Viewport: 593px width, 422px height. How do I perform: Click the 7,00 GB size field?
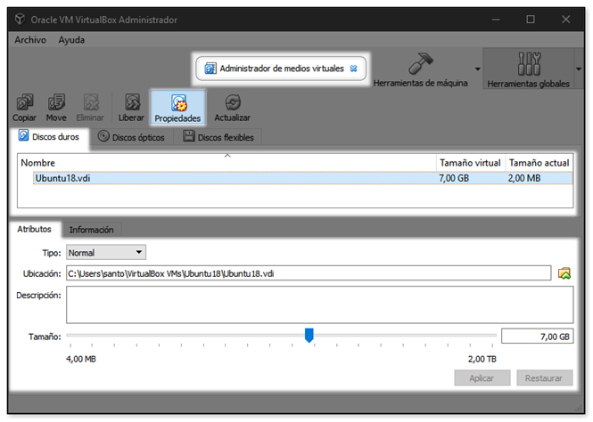(537, 337)
